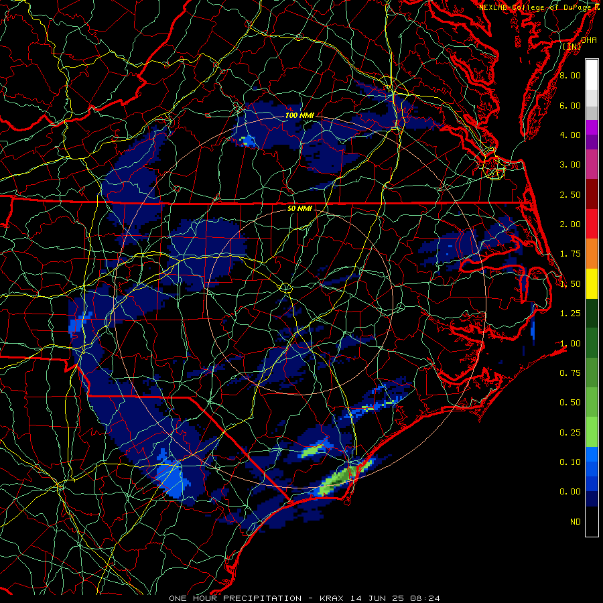The height and width of the screenshot is (603, 603).
Task: Click the light gray 6.00 legend swatch
Action: [x=592, y=98]
